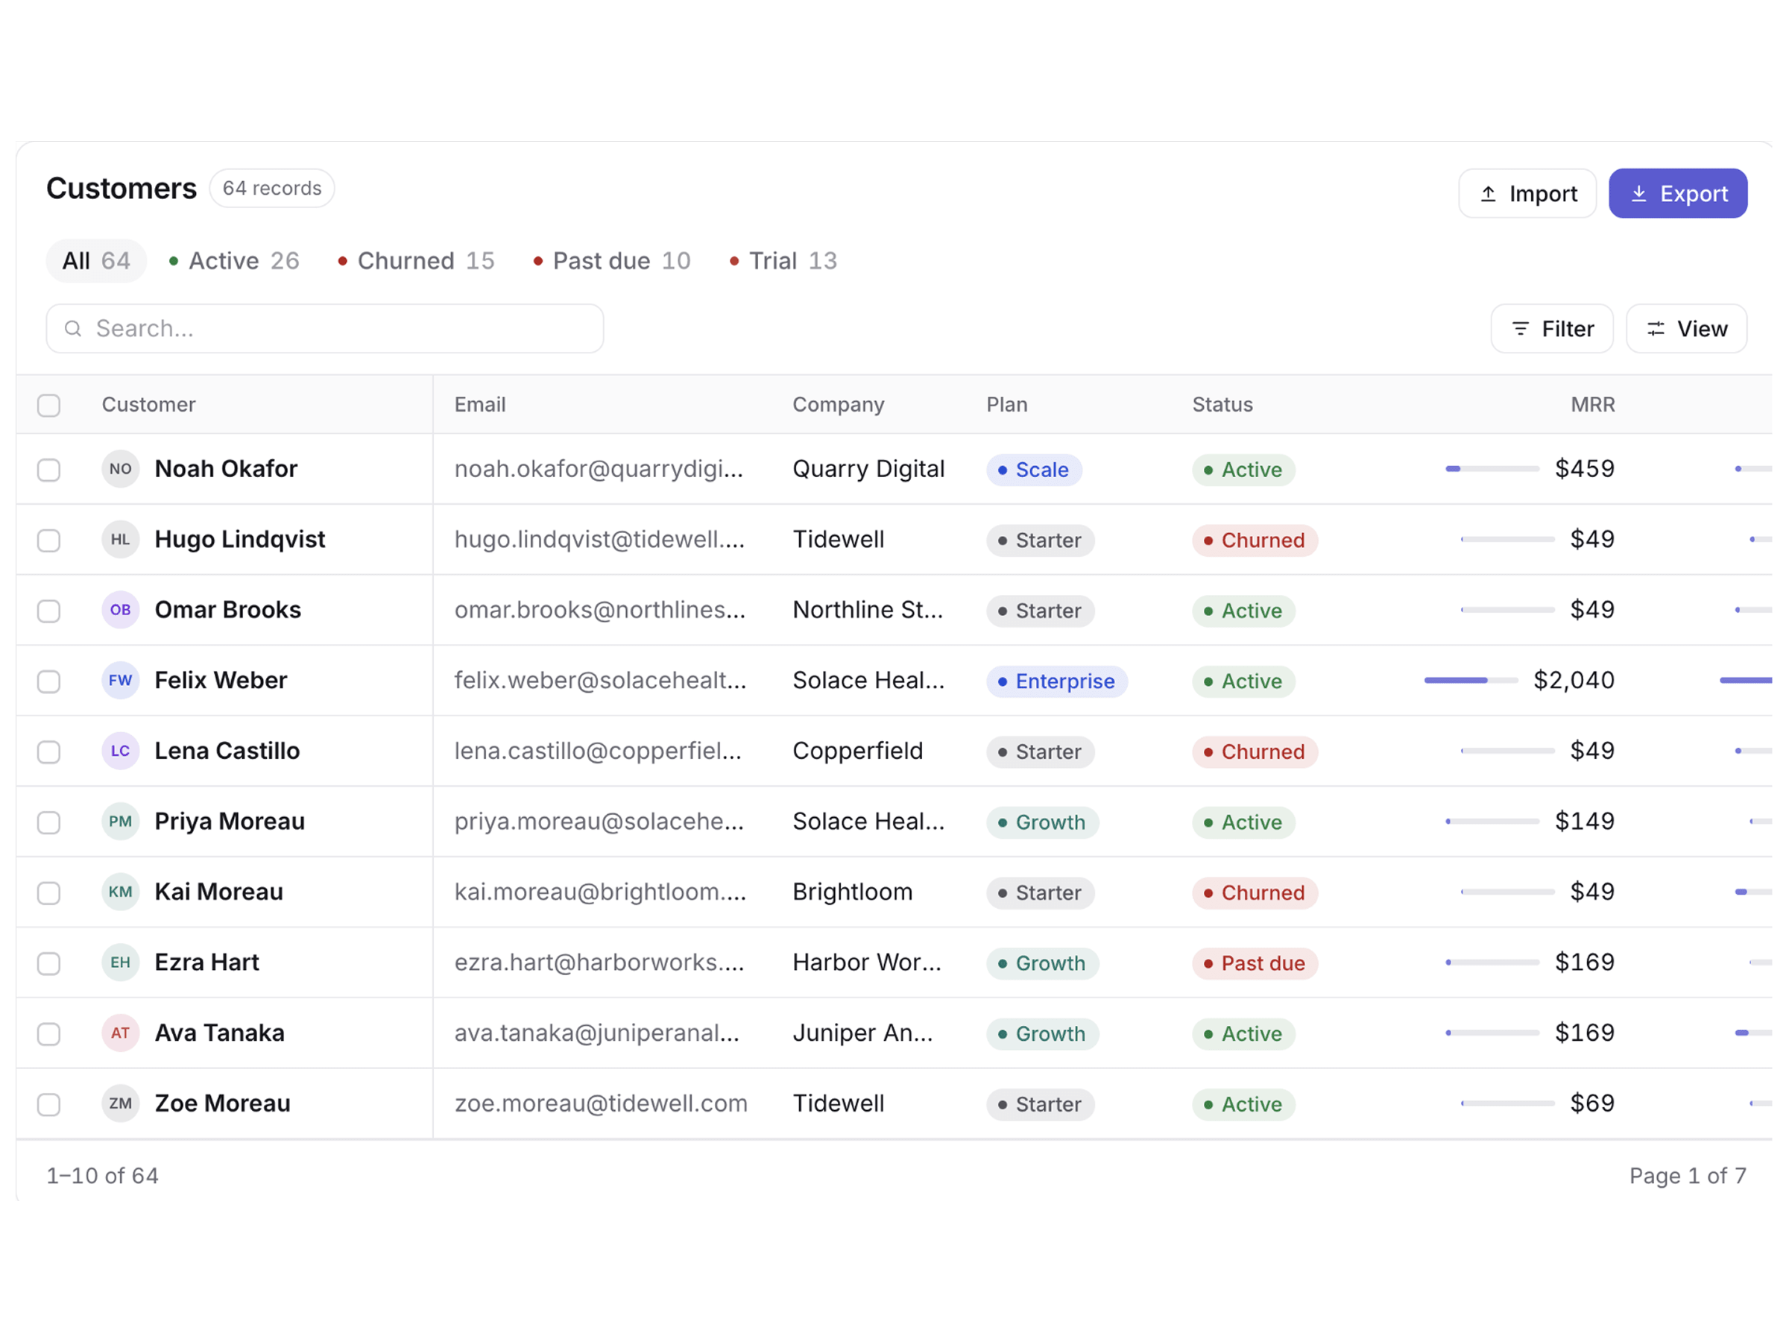Click the Past due status badge for Ezra Hart
Image resolution: width=1789 pixels, height=1342 pixels.
1255,963
